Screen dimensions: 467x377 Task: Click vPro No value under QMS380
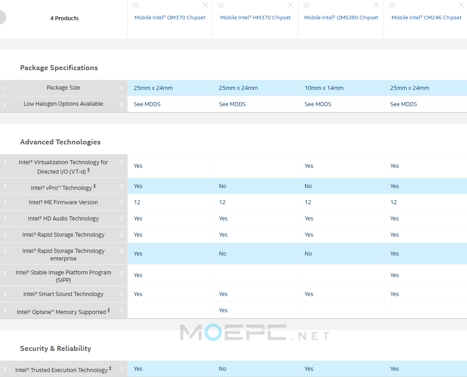pos(308,186)
